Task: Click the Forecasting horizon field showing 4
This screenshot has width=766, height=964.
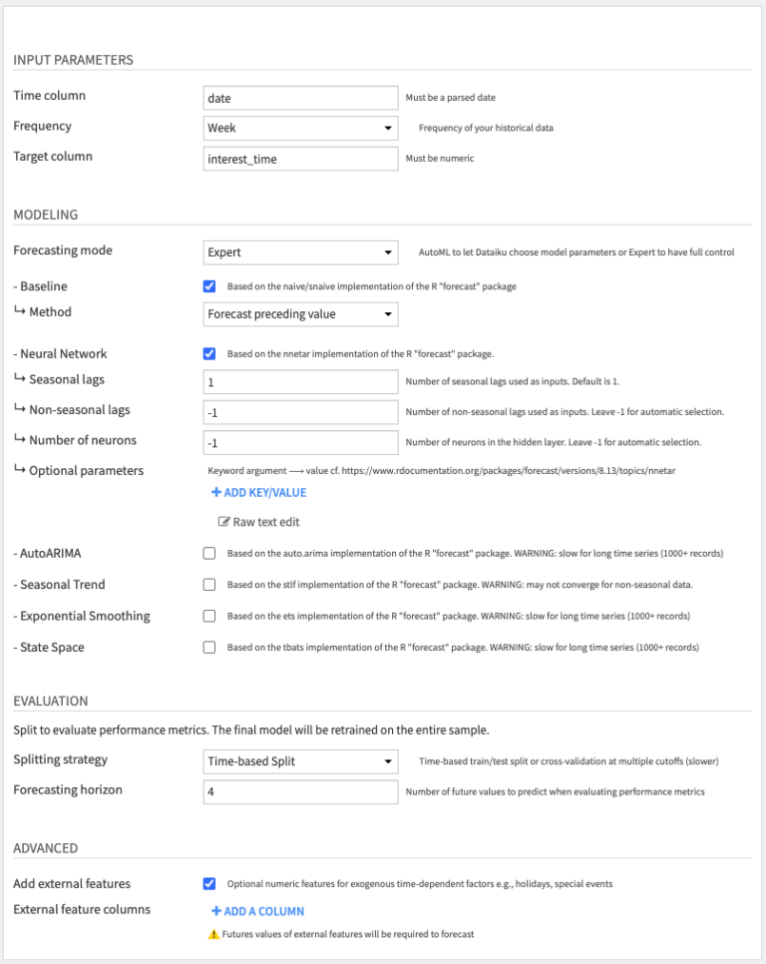Action: pyautogui.click(x=299, y=790)
